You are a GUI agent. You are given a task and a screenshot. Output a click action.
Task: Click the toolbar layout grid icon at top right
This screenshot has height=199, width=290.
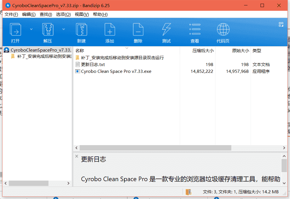281,24
